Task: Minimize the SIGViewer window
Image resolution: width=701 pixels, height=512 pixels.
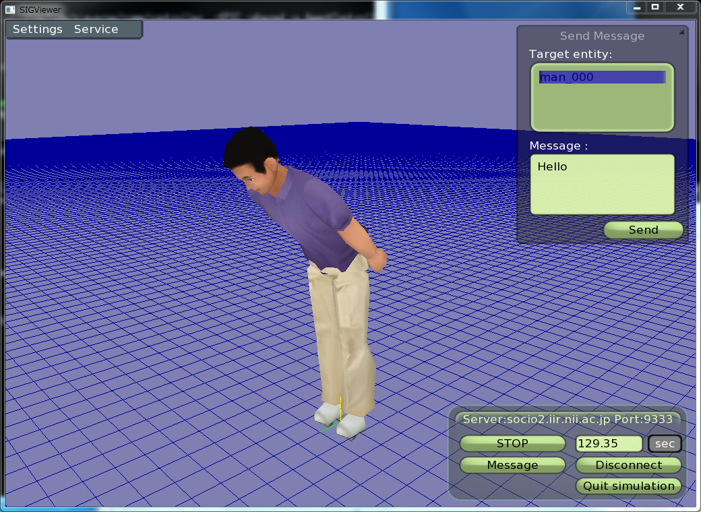Action: 637,7
